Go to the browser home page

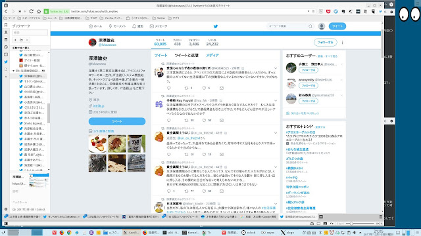pos(39,12)
